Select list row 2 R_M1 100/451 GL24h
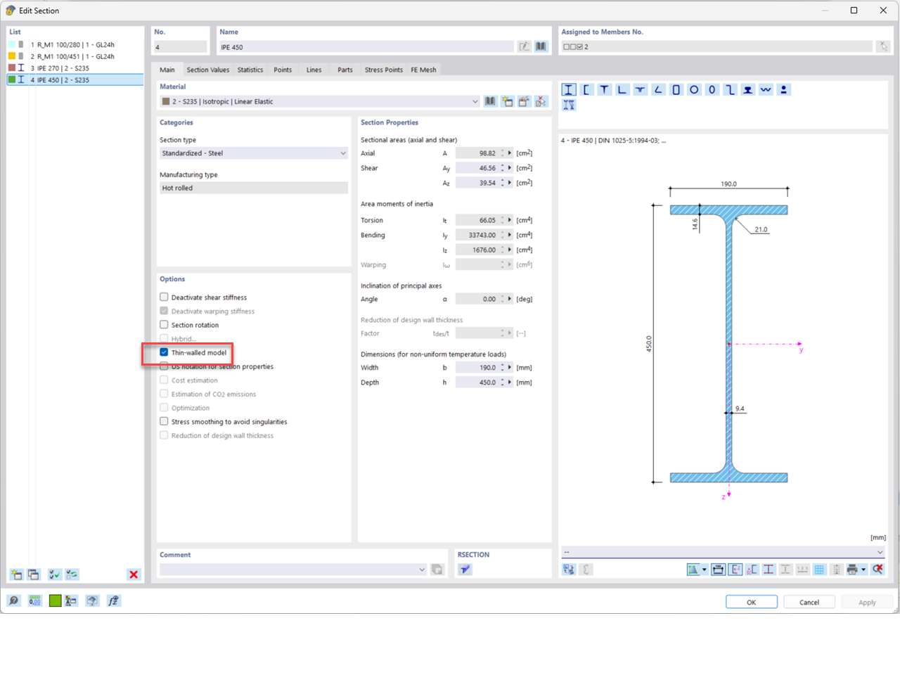Image resolution: width=900 pixels, height=675 pixels. pos(75,56)
